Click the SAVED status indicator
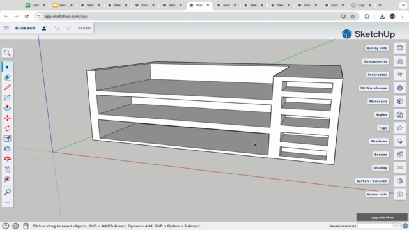This screenshot has height=230, width=409. pos(84,28)
